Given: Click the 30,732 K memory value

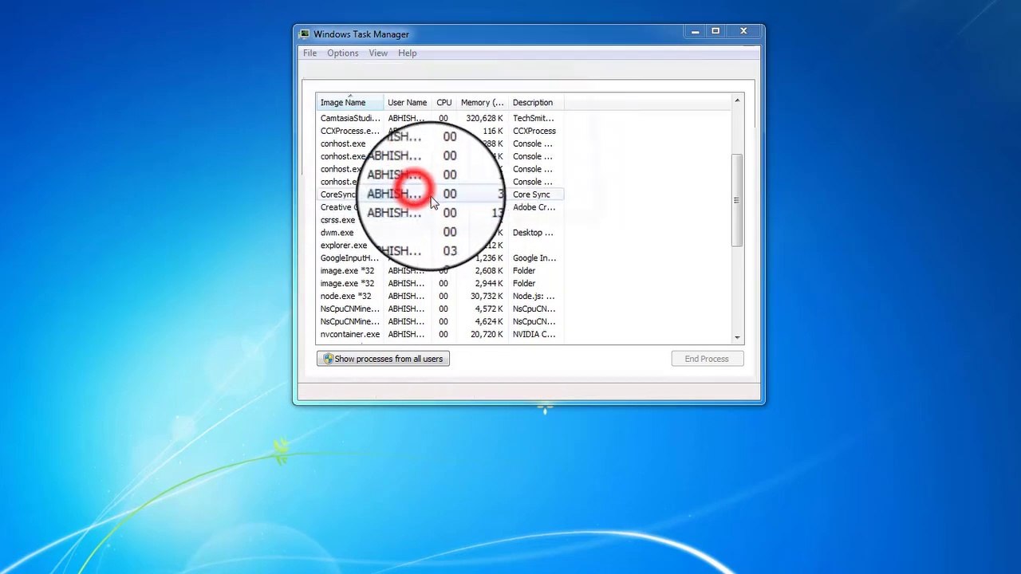Looking at the screenshot, I should 487,297.
